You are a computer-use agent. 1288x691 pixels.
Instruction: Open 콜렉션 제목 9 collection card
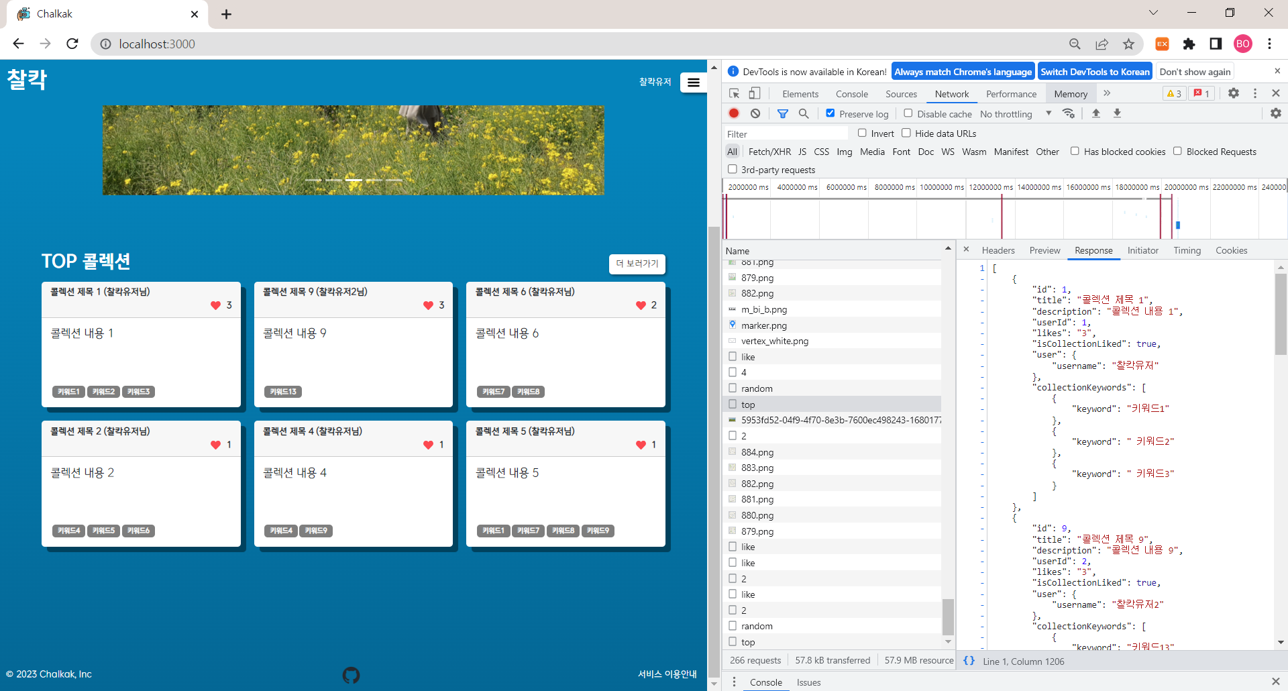tap(354, 344)
